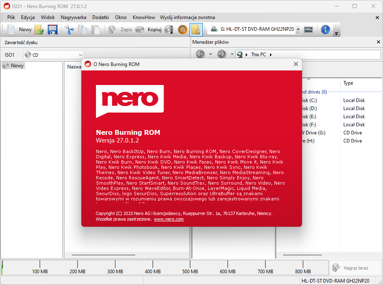This screenshot has width=383, height=285.
Task: Click the This PC computer icon in address bar
Action: tap(240, 55)
